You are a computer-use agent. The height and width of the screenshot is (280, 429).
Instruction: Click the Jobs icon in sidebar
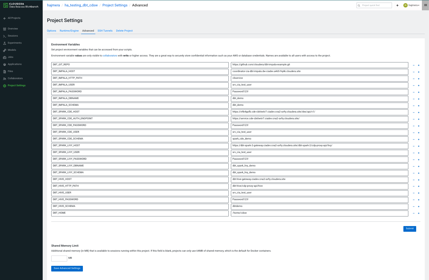coord(5,57)
